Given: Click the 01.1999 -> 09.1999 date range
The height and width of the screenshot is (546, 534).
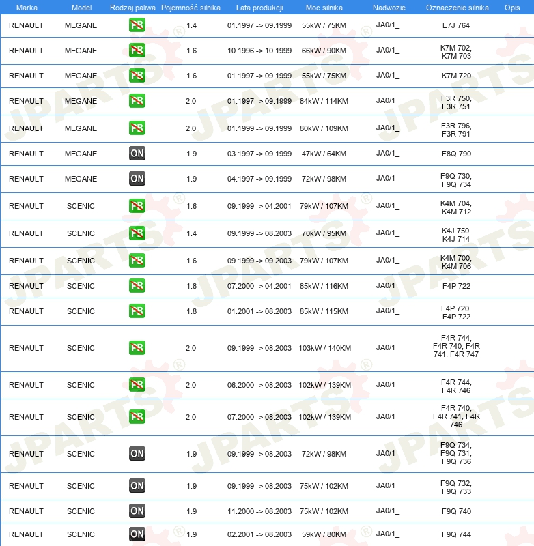Looking at the screenshot, I should coord(259,128).
